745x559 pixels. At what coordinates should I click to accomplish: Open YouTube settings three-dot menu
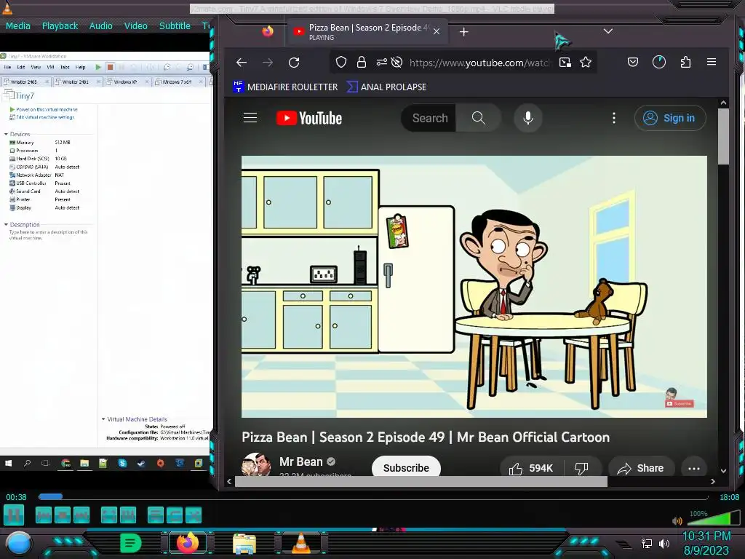click(614, 118)
